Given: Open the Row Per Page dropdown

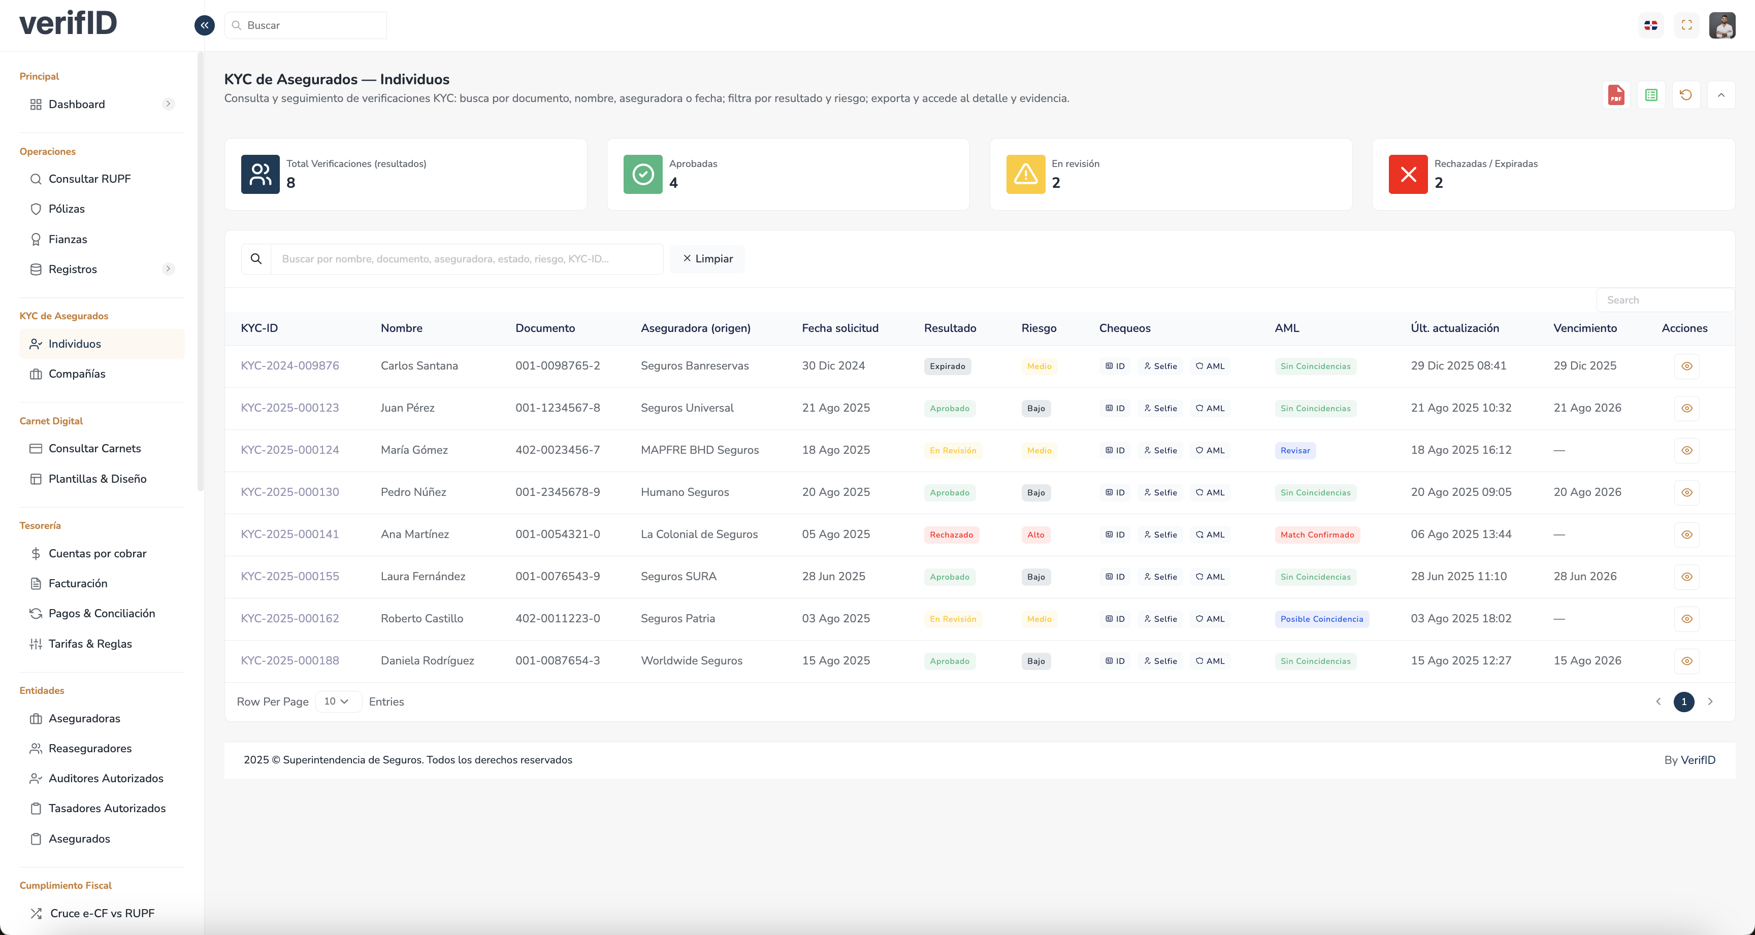Looking at the screenshot, I should (x=338, y=702).
